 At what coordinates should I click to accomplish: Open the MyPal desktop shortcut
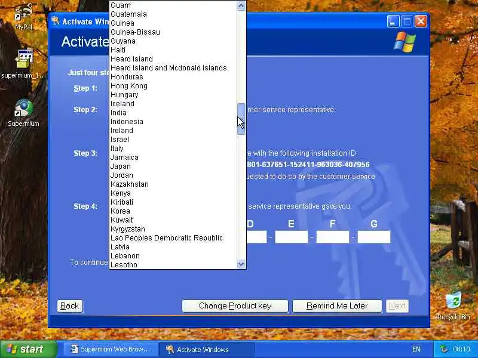click(x=23, y=17)
